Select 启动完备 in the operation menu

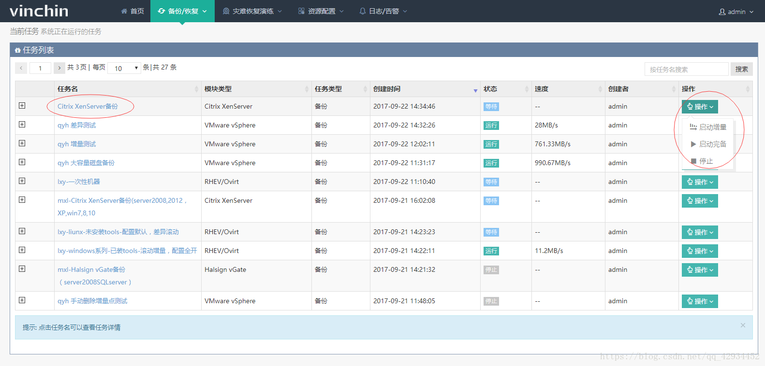point(708,144)
